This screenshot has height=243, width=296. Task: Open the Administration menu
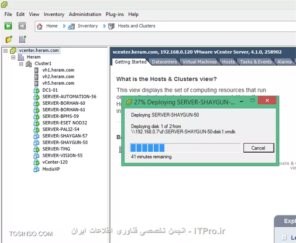click(x=85, y=14)
